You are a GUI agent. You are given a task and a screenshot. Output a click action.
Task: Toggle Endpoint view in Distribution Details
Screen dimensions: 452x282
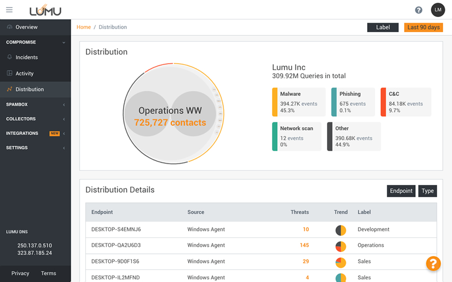[401, 191]
